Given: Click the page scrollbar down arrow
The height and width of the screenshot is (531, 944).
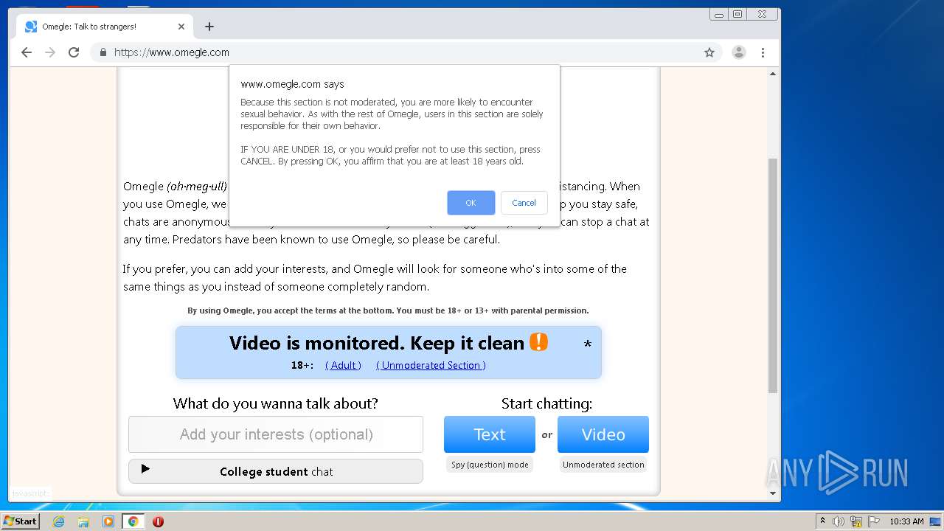Looking at the screenshot, I should point(773,493).
